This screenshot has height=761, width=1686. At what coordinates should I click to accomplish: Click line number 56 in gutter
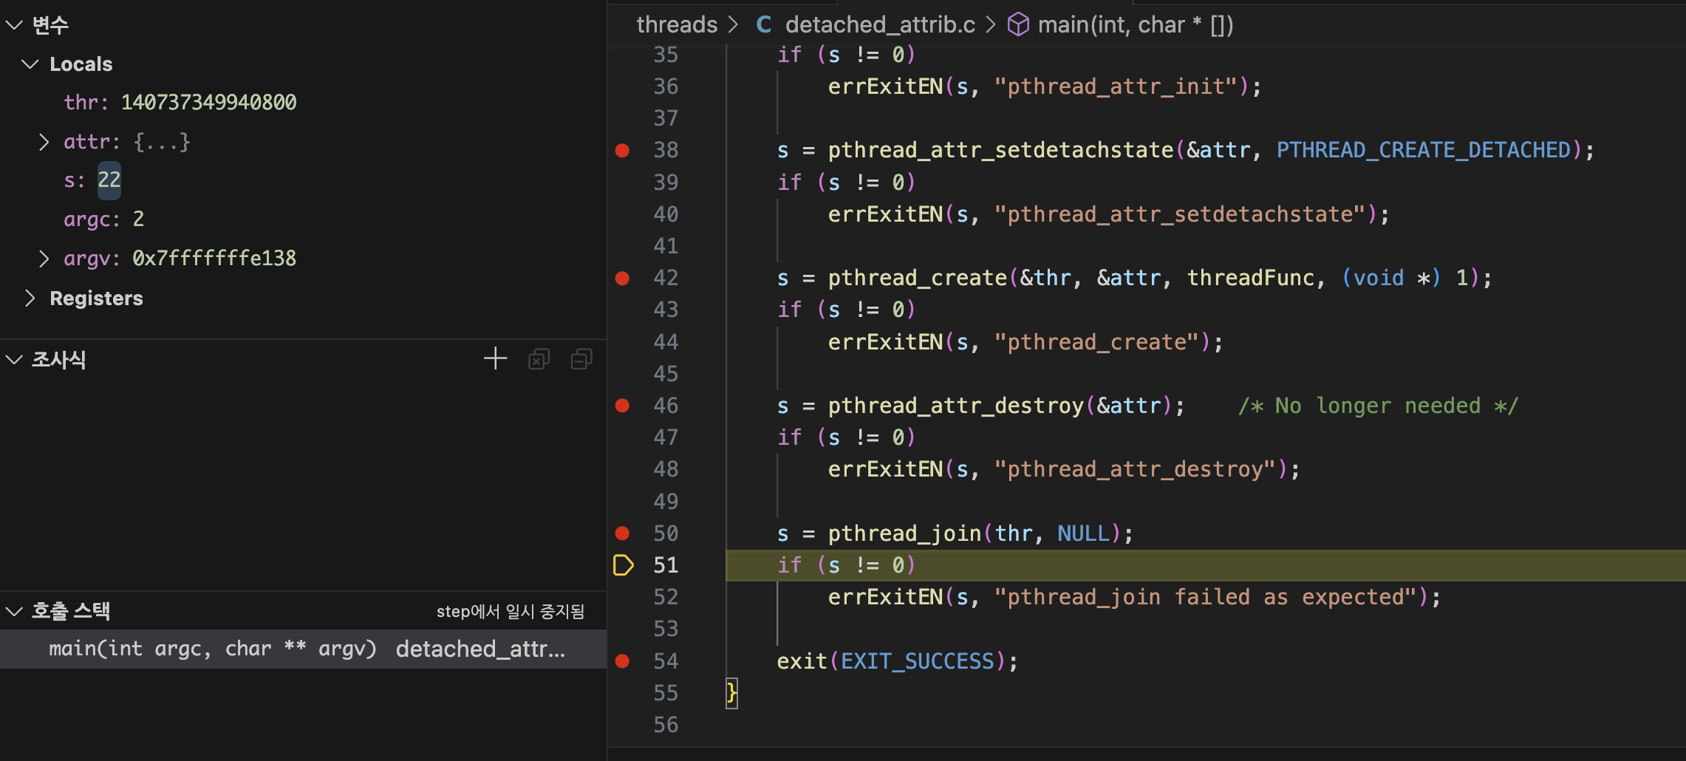[x=666, y=725]
